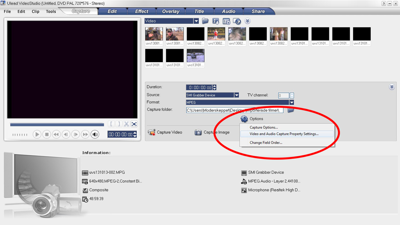Adjust the jog shuttle slider

[20, 134]
